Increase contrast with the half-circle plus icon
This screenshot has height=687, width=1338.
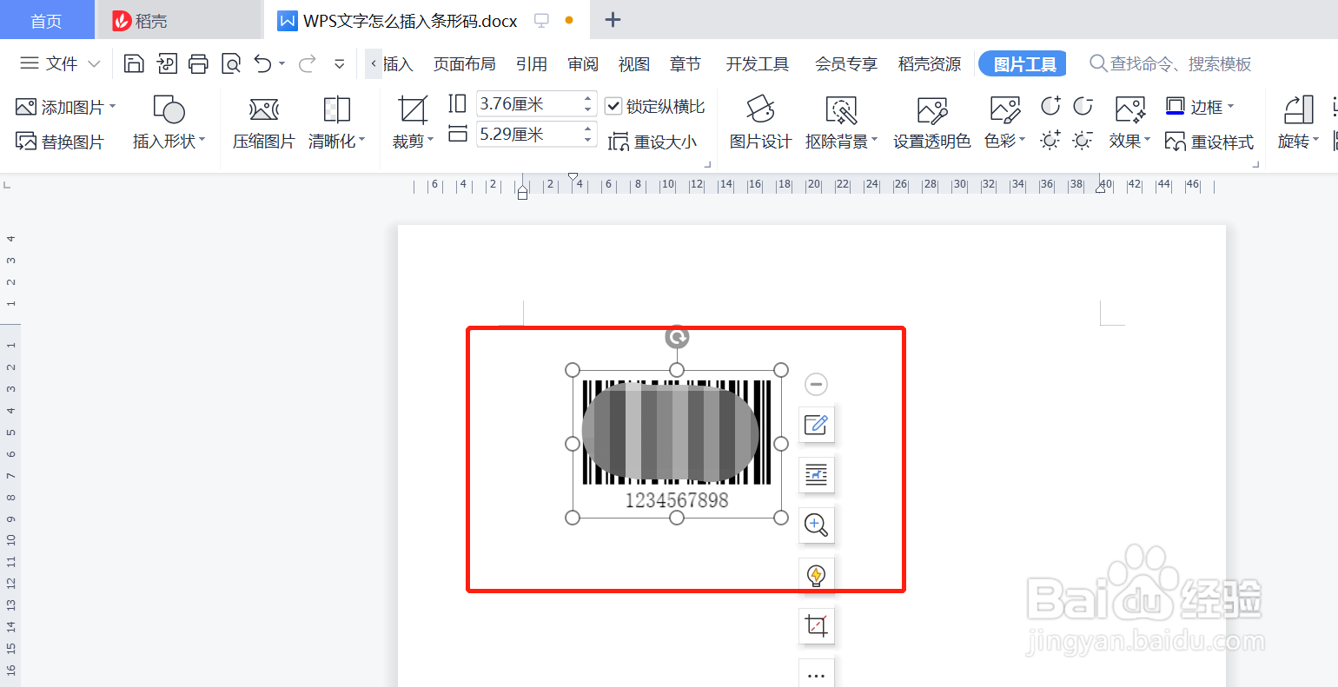1050,106
